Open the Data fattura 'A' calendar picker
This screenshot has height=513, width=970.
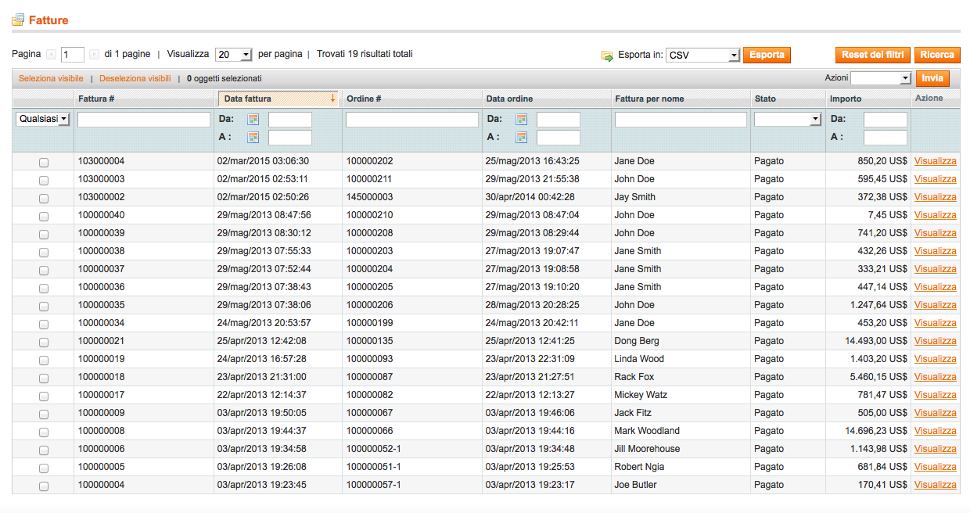[x=253, y=138]
